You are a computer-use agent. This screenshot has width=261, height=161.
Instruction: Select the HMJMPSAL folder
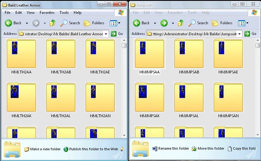tap(189, 100)
